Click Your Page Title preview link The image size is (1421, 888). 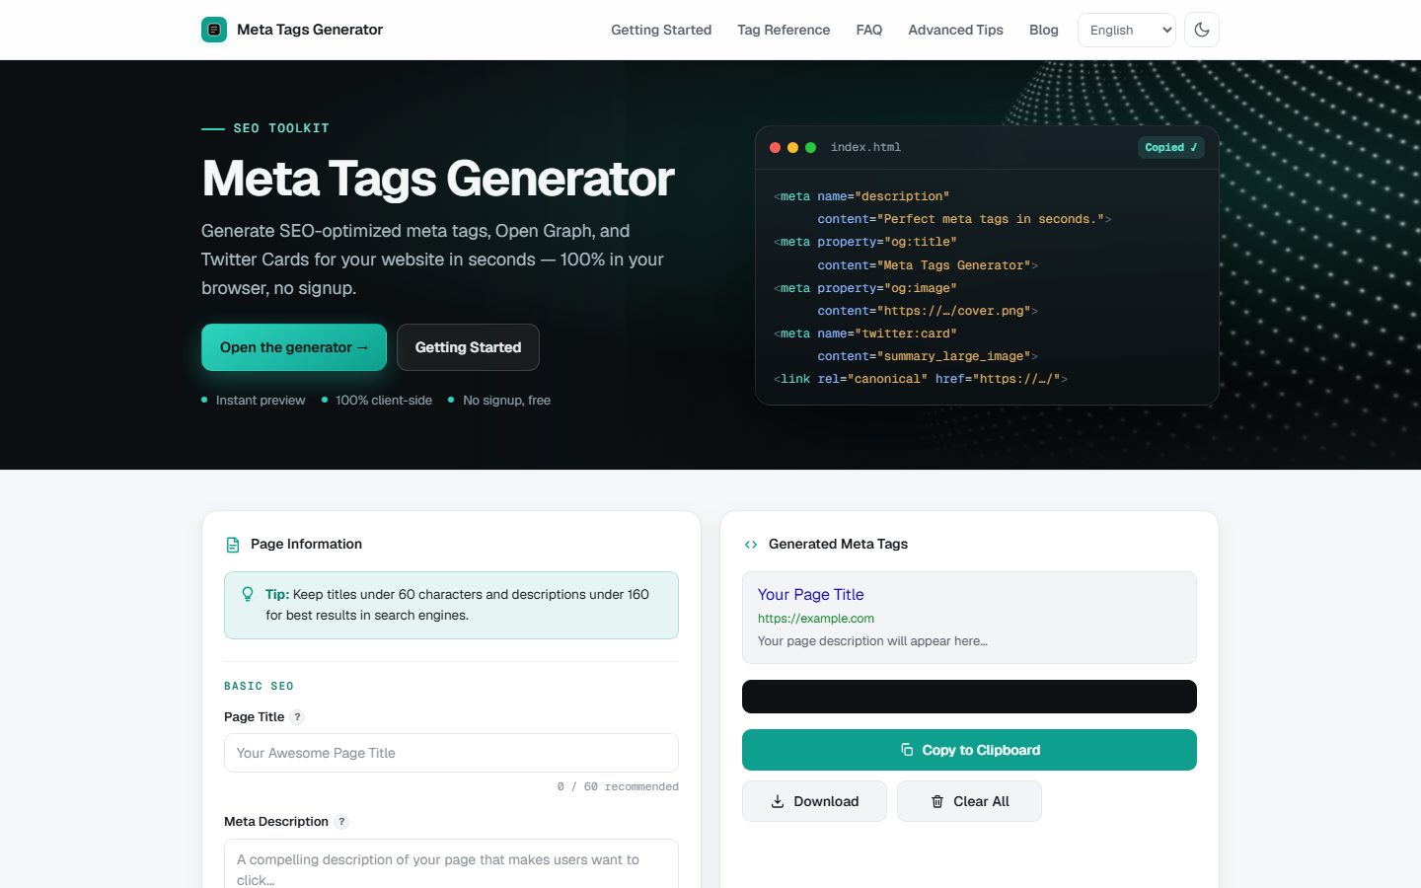tap(810, 594)
